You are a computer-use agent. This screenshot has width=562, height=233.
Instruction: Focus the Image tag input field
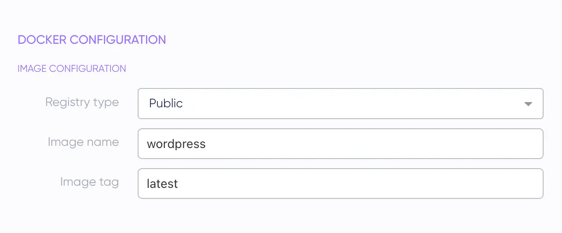[x=340, y=184]
